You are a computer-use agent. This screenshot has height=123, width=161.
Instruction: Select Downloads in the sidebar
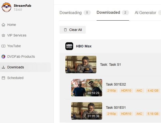[x=25, y=67]
